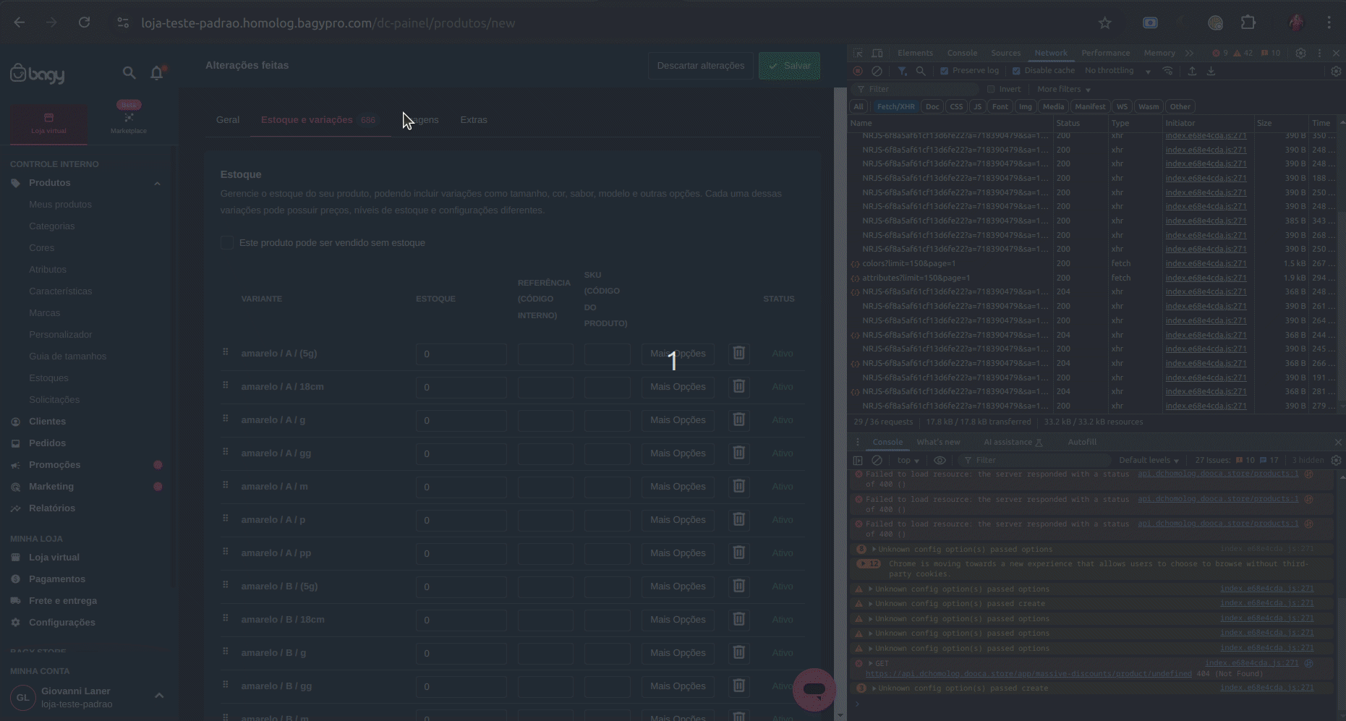Open the No throttling dropdown

[x=1117, y=71]
